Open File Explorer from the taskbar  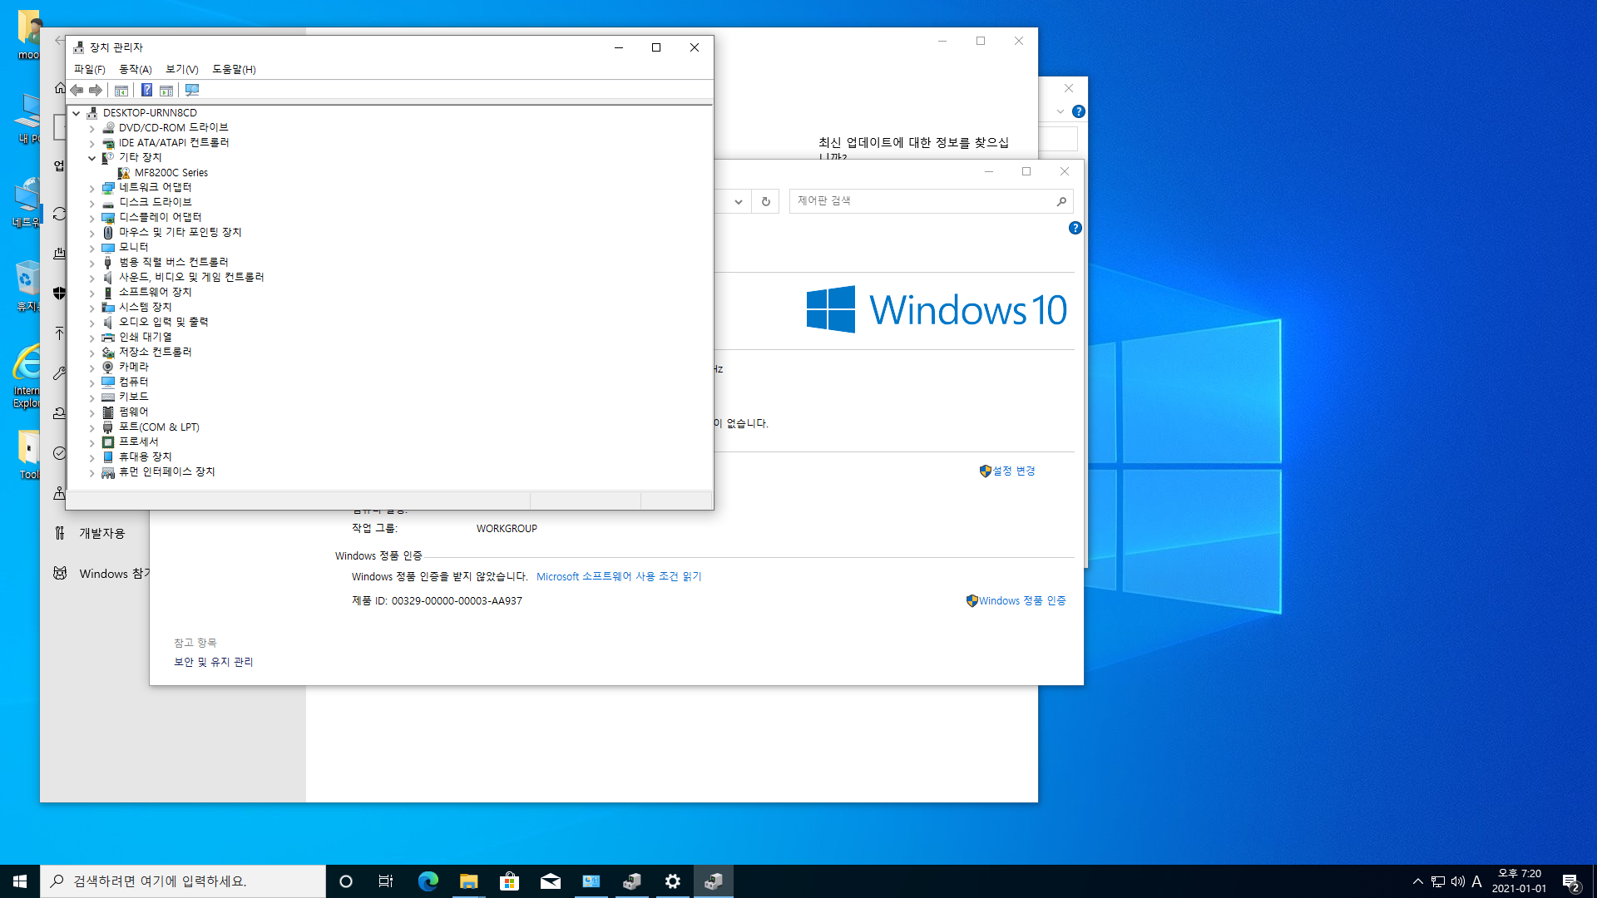click(x=469, y=881)
